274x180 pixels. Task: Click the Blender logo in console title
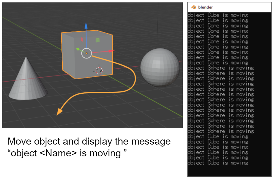pos(193,7)
